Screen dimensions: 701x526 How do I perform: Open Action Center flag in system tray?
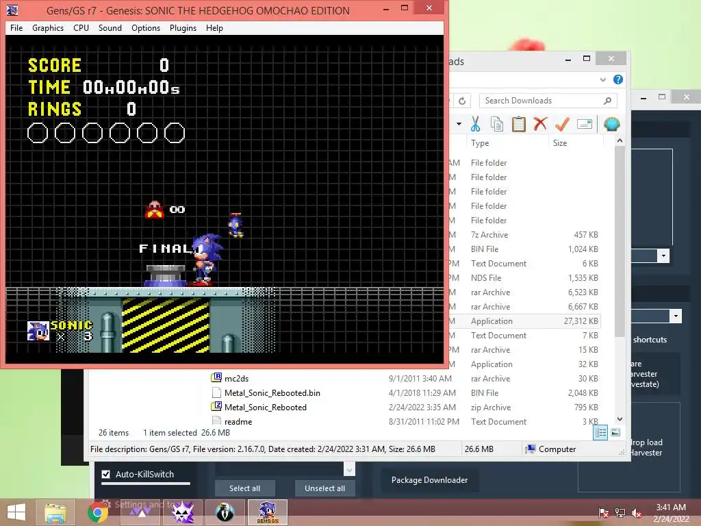[603, 512]
